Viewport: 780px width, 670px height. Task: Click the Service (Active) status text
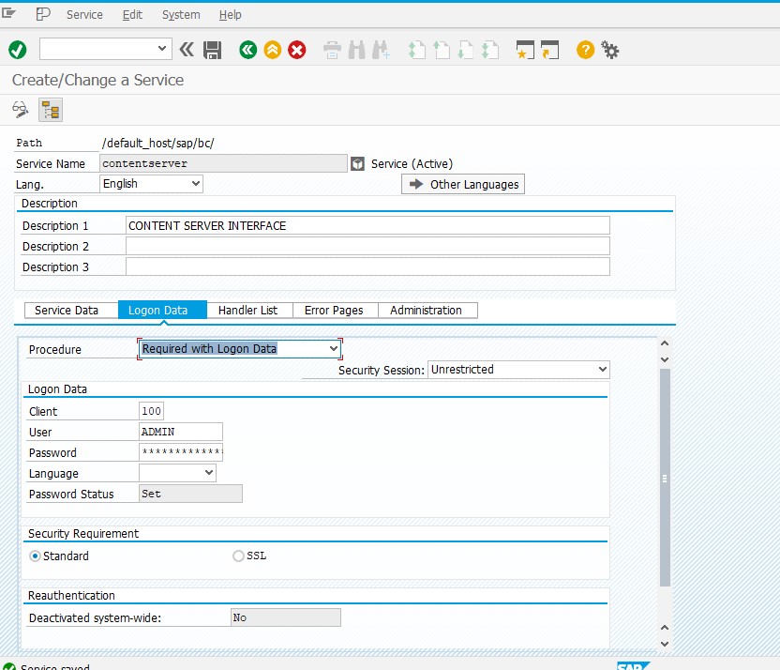pyautogui.click(x=412, y=164)
